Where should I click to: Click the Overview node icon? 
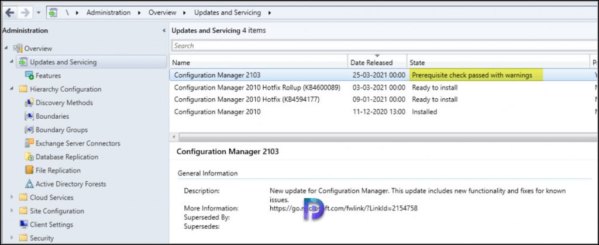pos(18,49)
